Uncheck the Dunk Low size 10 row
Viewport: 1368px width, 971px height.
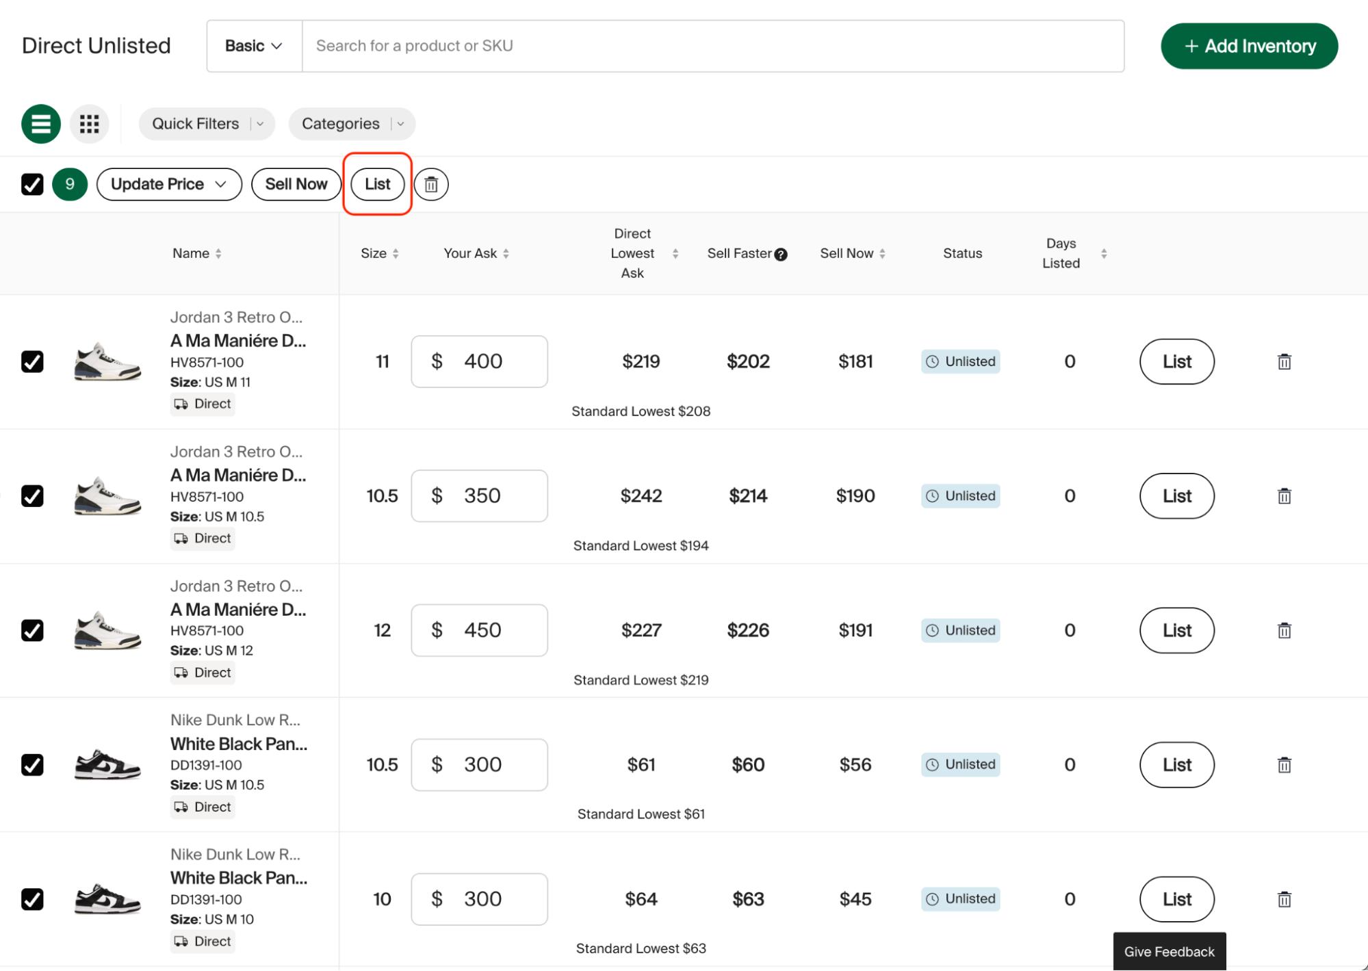pos(32,899)
